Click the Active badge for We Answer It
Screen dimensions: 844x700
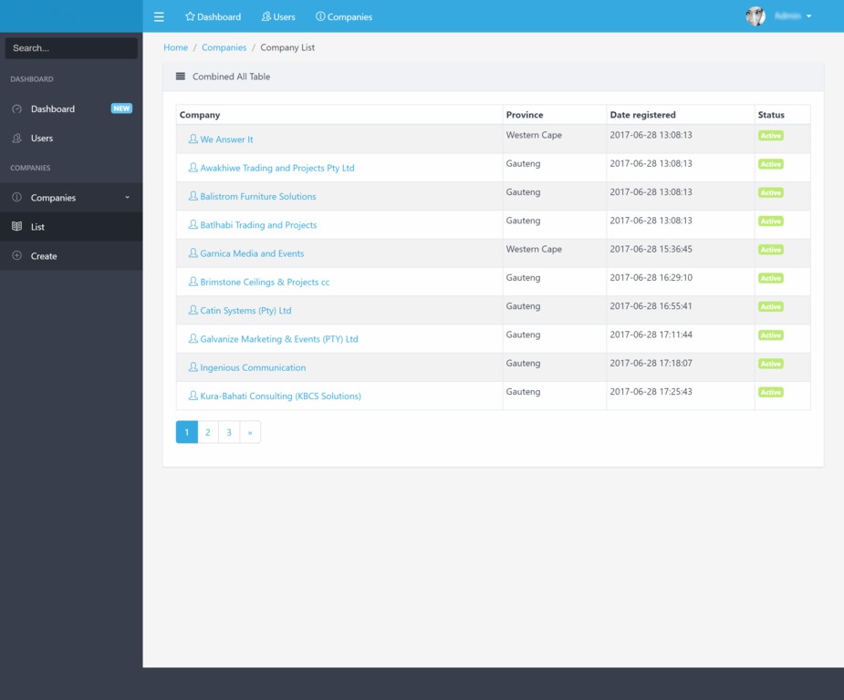click(x=770, y=136)
